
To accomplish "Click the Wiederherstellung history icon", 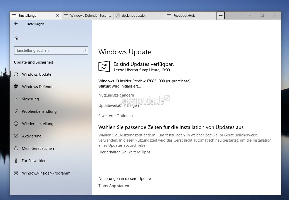I will (16, 124).
